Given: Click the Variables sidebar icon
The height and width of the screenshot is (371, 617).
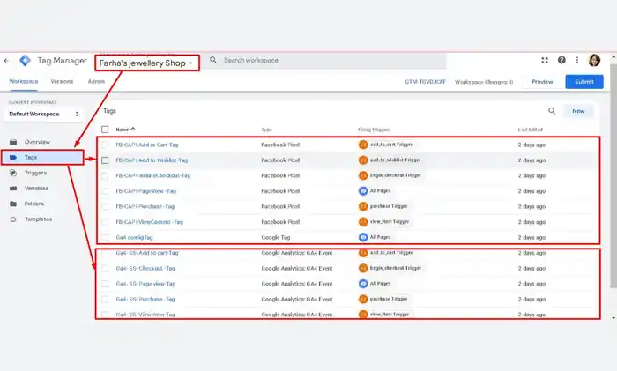Looking at the screenshot, I should 13,189.
